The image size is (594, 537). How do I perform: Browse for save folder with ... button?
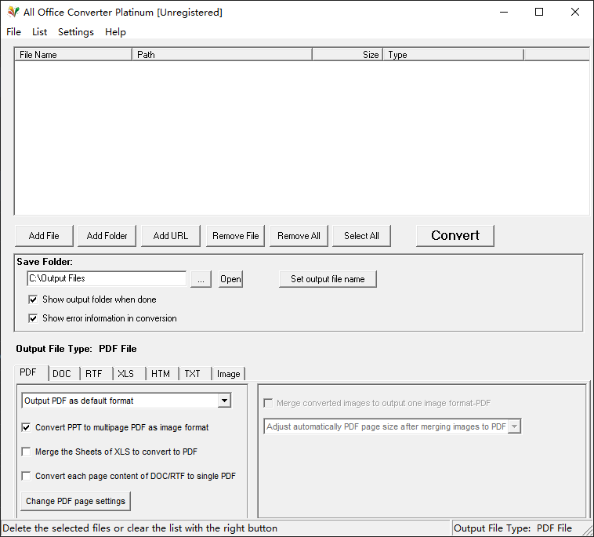tap(201, 279)
